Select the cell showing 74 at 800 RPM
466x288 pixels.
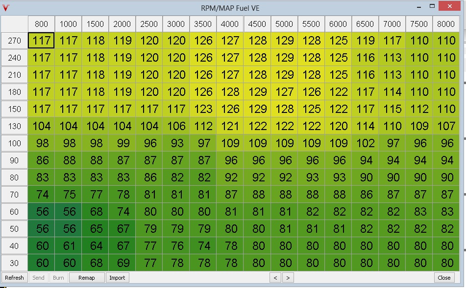(41, 195)
